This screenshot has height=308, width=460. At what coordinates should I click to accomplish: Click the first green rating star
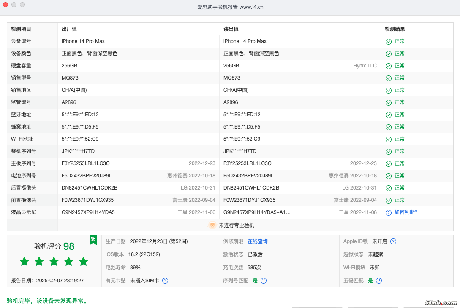24,262
